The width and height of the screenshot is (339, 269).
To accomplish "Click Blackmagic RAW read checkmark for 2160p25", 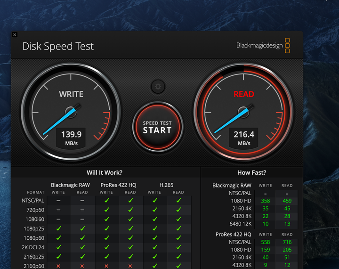I will [82, 257].
